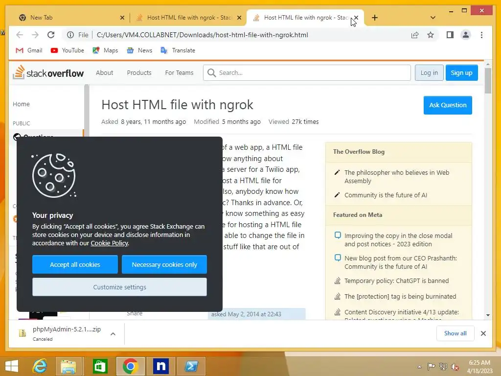The width and height of the screenshot is (501, 376).
Task: Open 'The [protection] tag is being burninated' post
Action: point(400,296)
